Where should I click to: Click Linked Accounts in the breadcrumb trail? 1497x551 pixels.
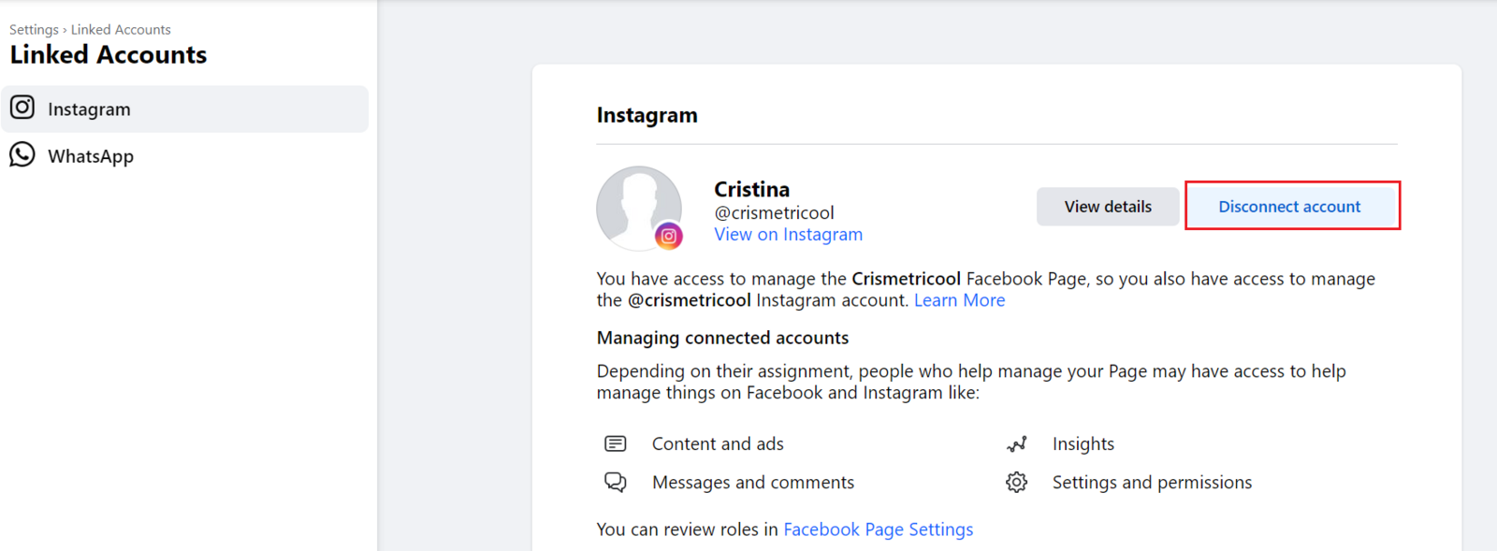coord(121,30)
